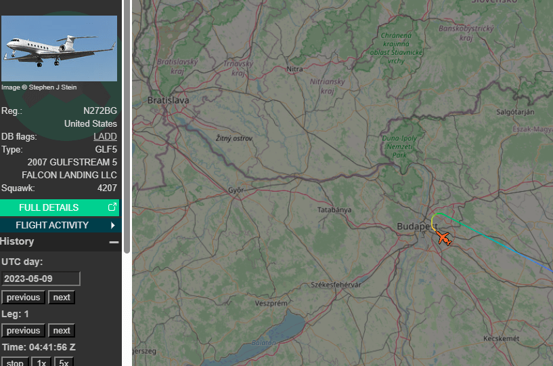Go to next UTC day
The width and height of the screenshot is (553, 366).
(62, 298)
